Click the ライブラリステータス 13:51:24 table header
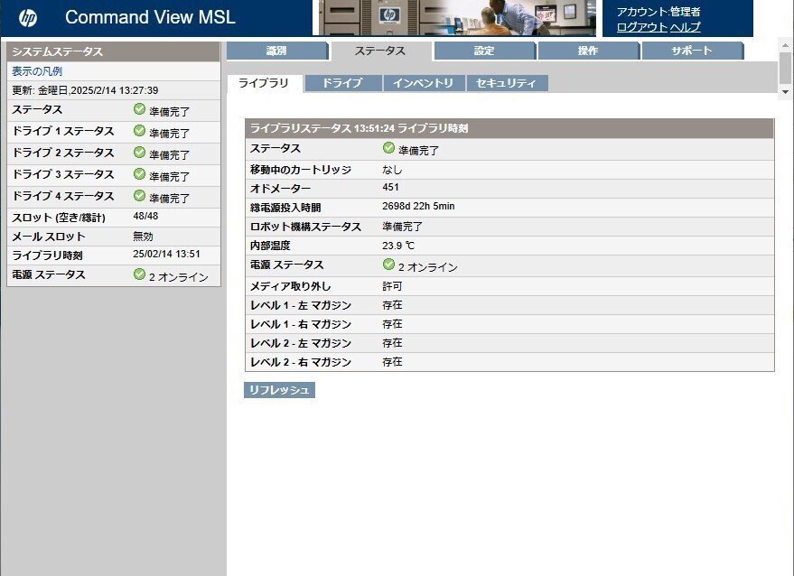This screenshot has width=794, height=576. 509,128
